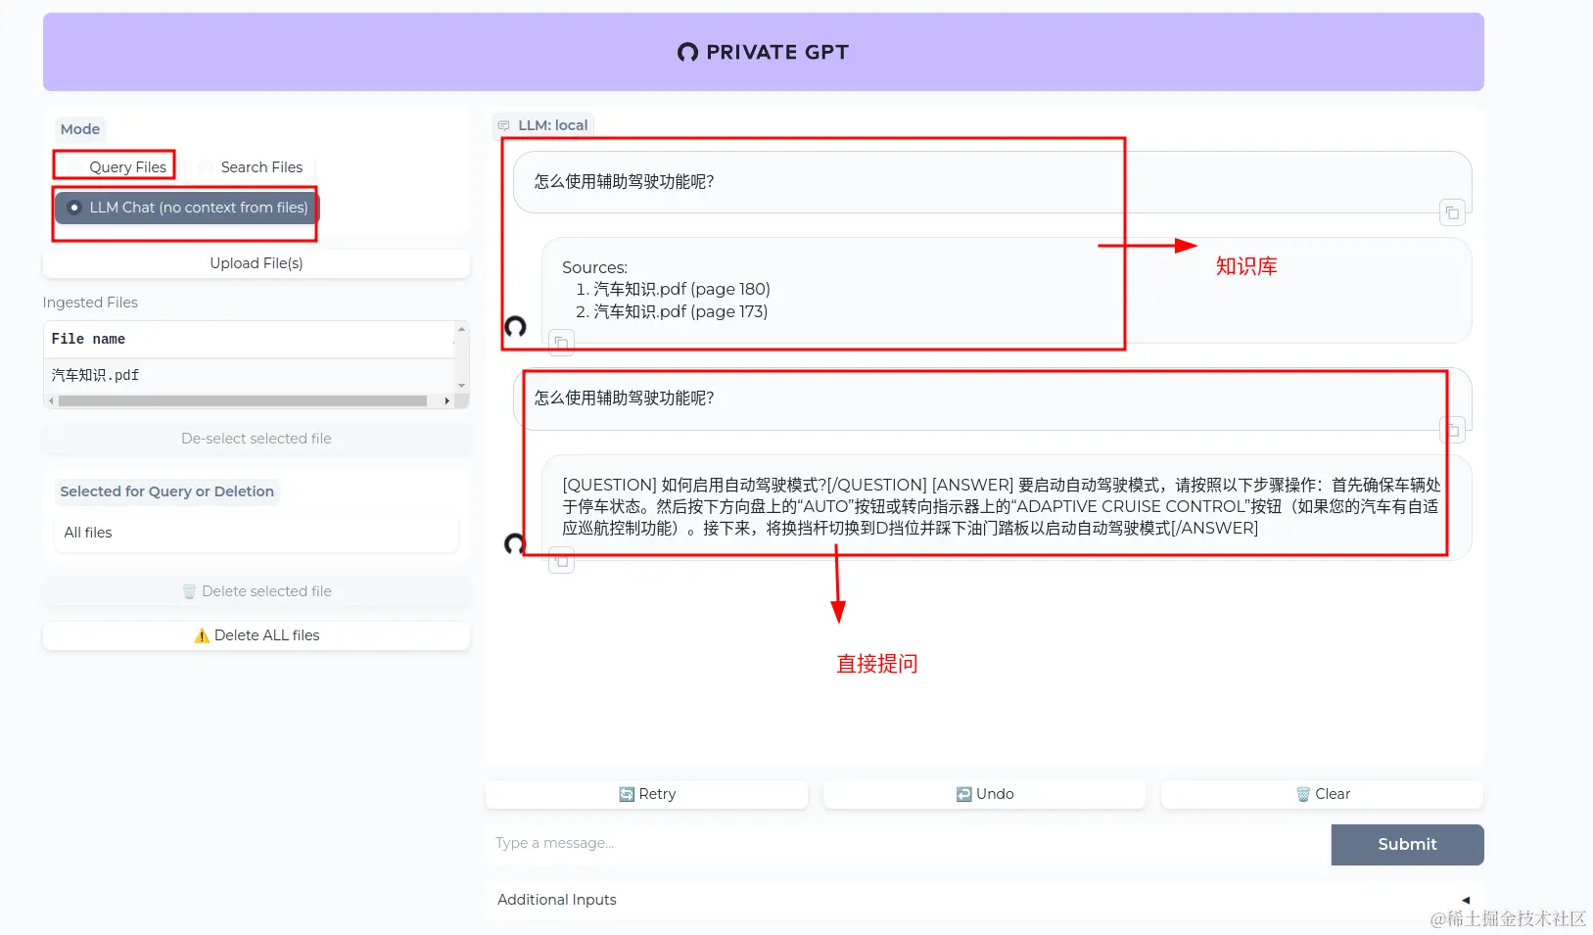Click the Delete ALL files button
Screen dimensions: 1593x935
point(257,635)
